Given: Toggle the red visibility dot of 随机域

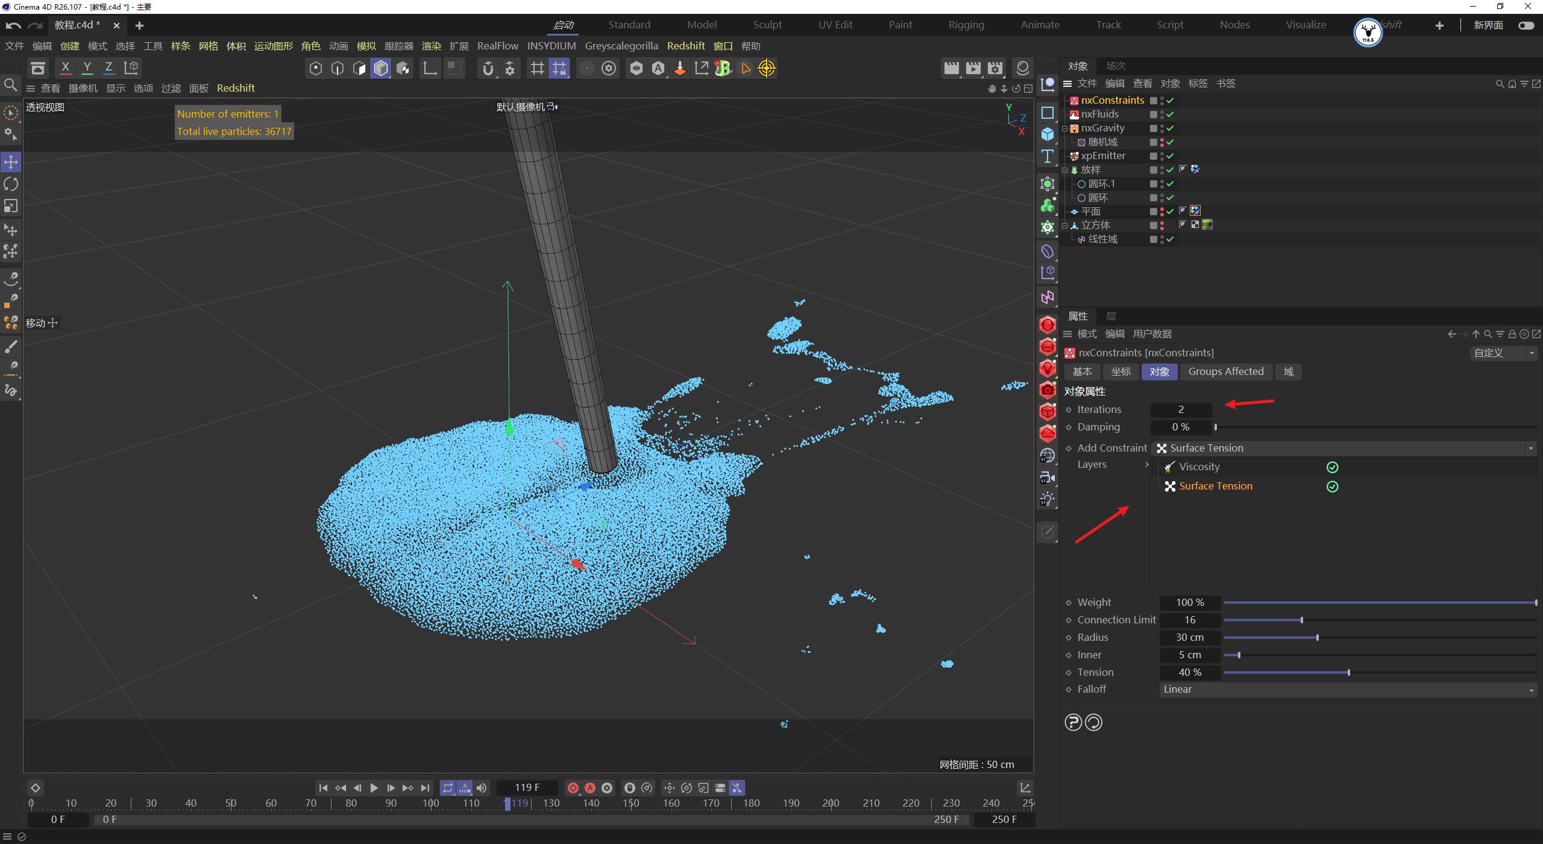Looking at the screenshot, I should [x=1161, y=140].
